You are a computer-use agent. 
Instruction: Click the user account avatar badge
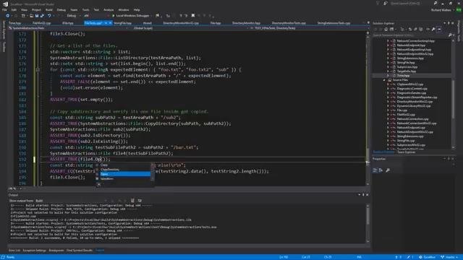pos(459,9)
